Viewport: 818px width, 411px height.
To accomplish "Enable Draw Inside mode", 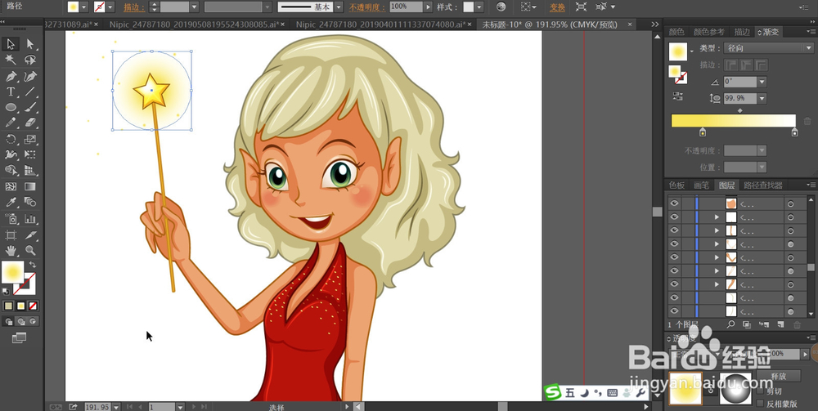I will click(x=33, y=321).
